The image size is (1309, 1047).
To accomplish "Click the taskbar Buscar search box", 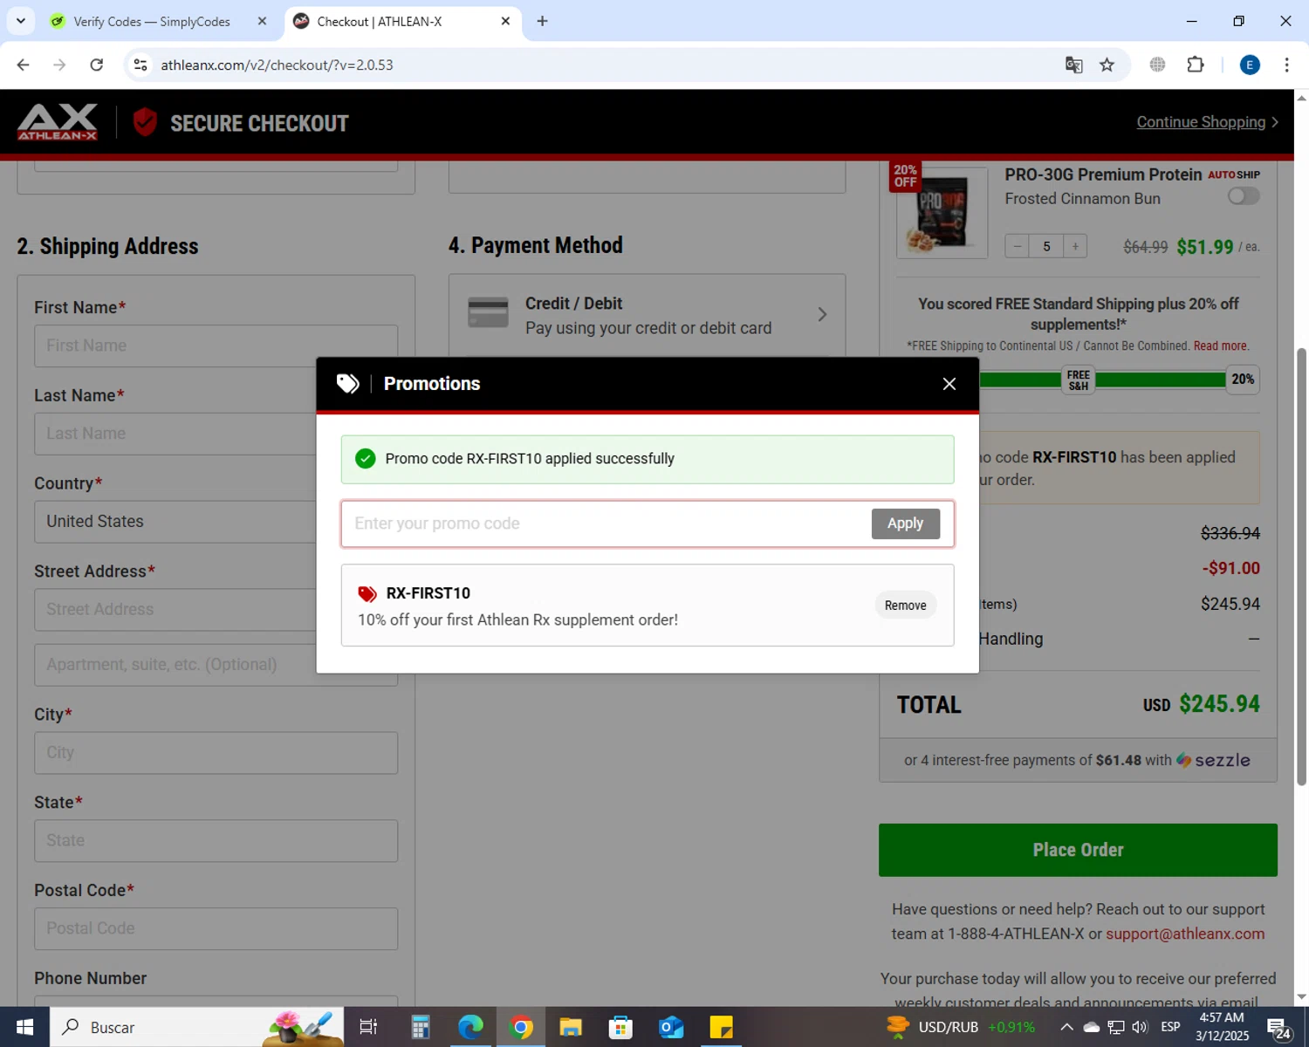I will click(x=197, y=1027).
